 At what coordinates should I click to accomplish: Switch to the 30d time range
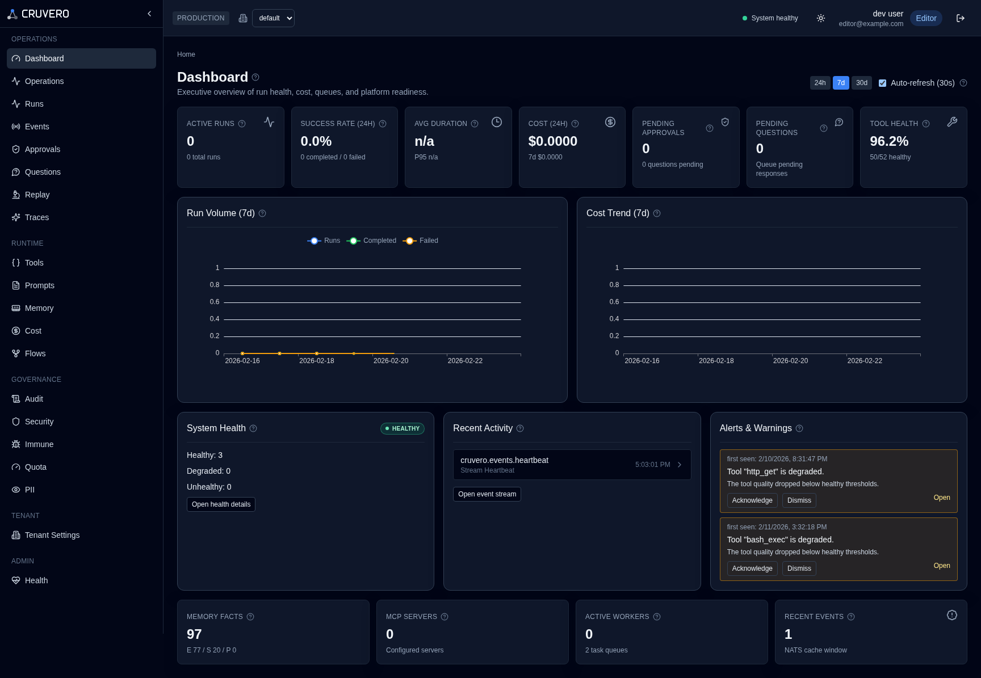861,83
